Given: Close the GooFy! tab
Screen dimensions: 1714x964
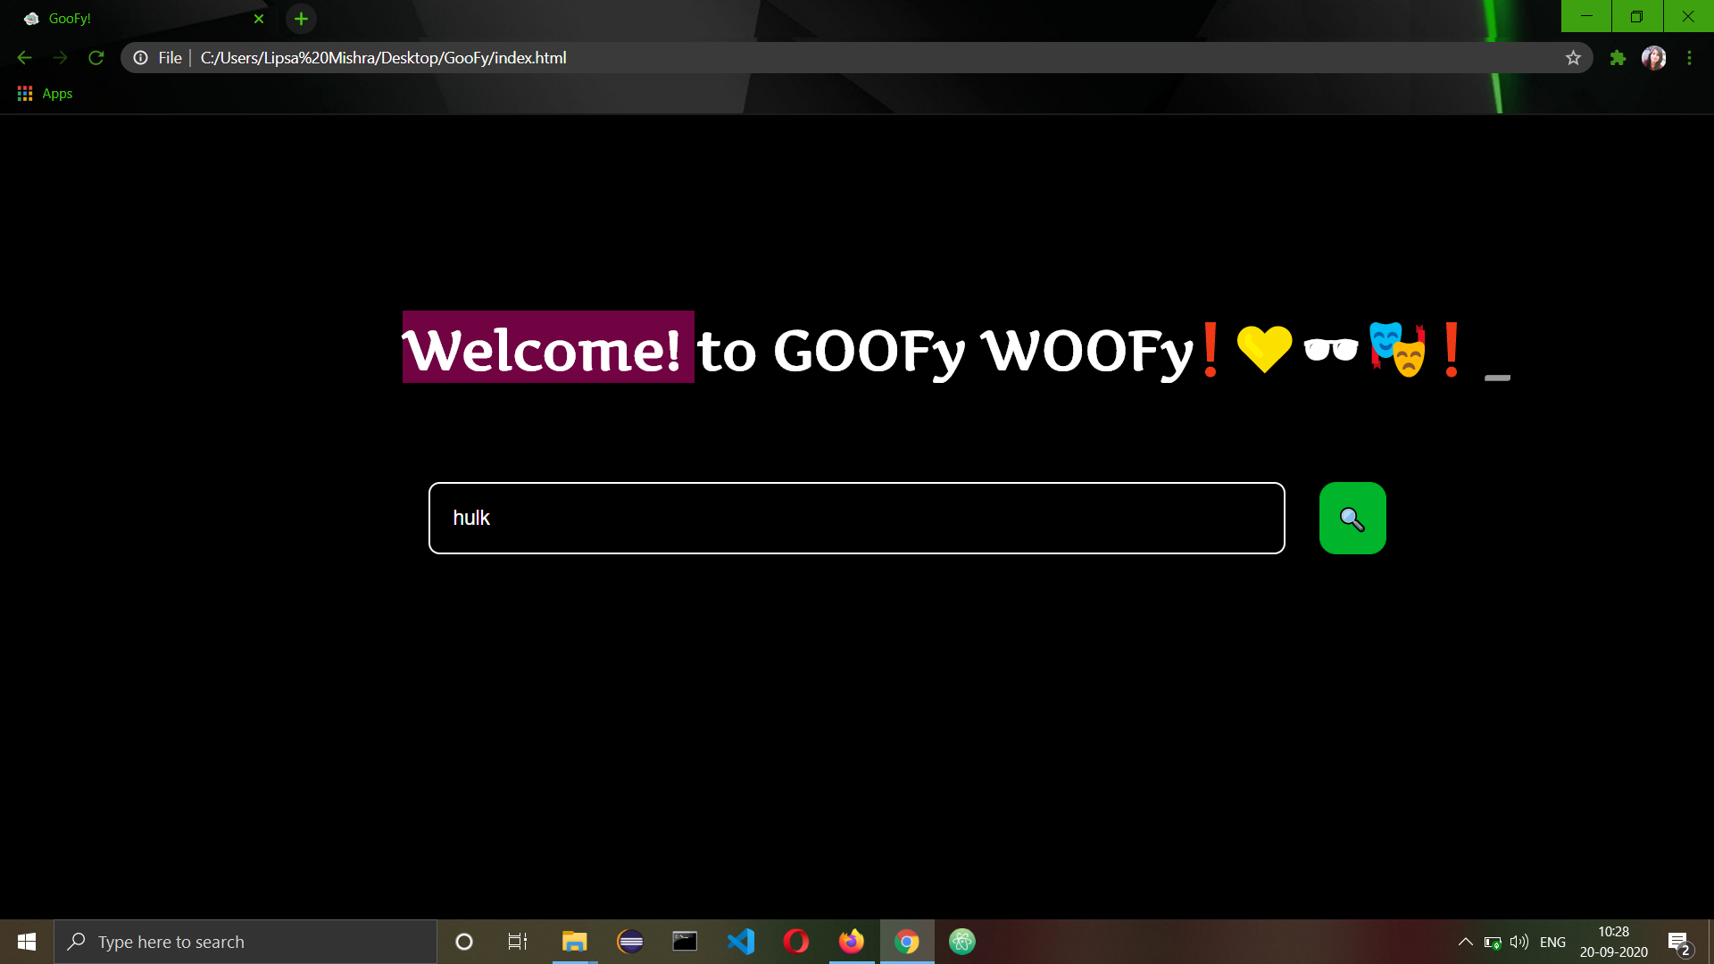Looking at the screenshot, I should tap(259, 19).
